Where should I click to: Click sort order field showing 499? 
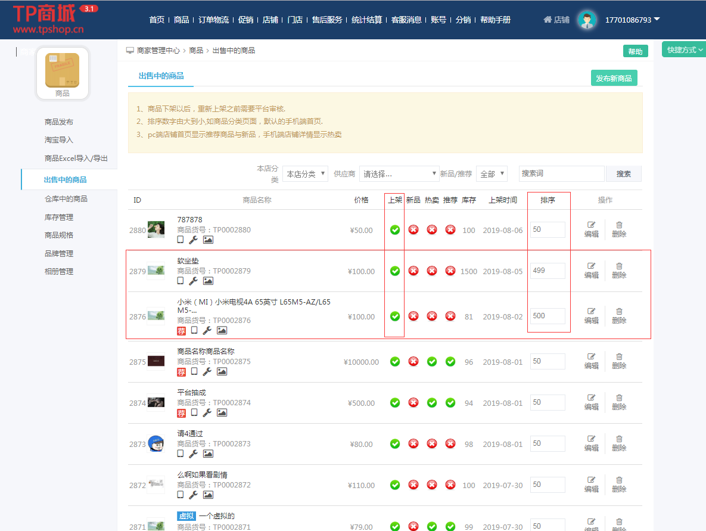[548, 271]
